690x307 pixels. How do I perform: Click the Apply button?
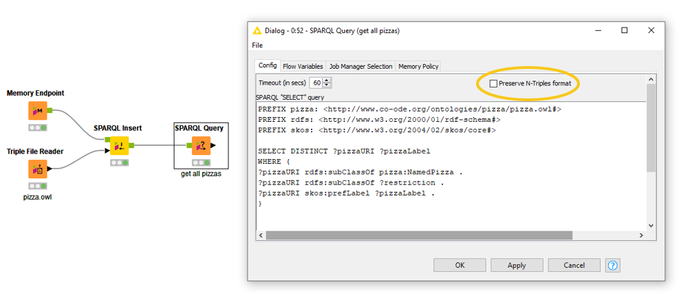pyautogui.click(x=517, y=265)
